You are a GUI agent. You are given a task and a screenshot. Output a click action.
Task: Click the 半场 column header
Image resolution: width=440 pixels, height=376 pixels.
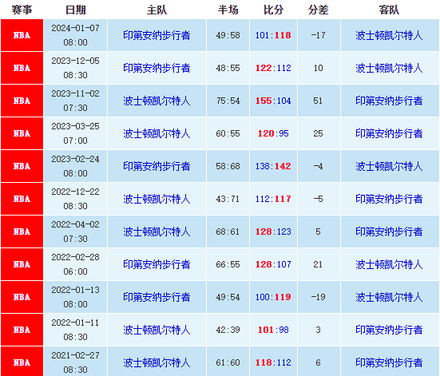[x=228, y=10]
